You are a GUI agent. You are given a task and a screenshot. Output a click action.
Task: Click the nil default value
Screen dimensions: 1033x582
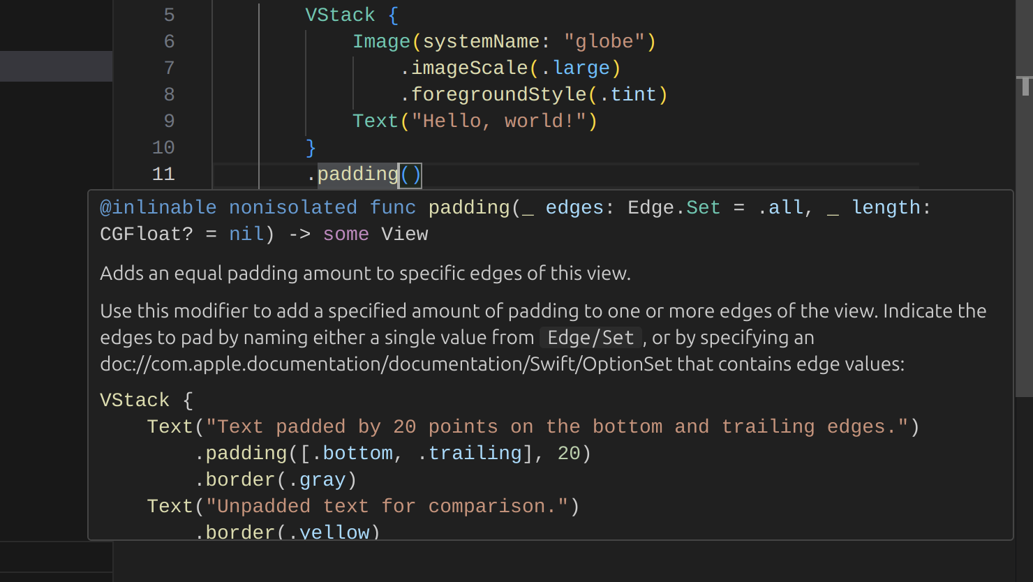(246, 234)
